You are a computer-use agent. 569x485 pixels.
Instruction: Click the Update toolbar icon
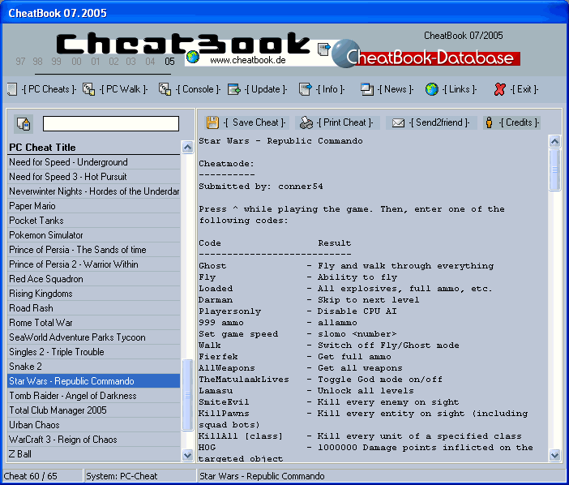(234, 89)
